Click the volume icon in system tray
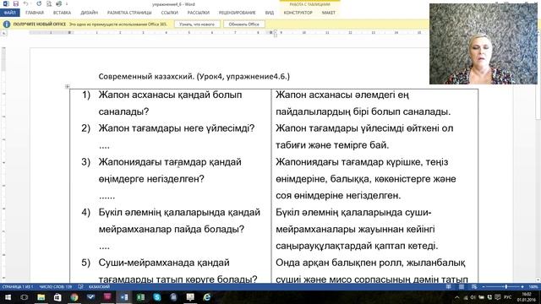The height and width of the screenshot is (304, 541). click(x=473, y=297)
